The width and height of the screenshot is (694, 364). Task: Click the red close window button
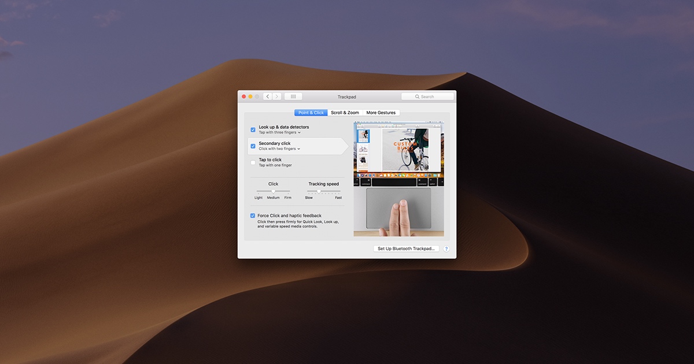coord(243,96)
